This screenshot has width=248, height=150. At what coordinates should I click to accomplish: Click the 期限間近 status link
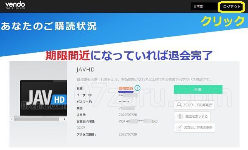pos(126,89)
